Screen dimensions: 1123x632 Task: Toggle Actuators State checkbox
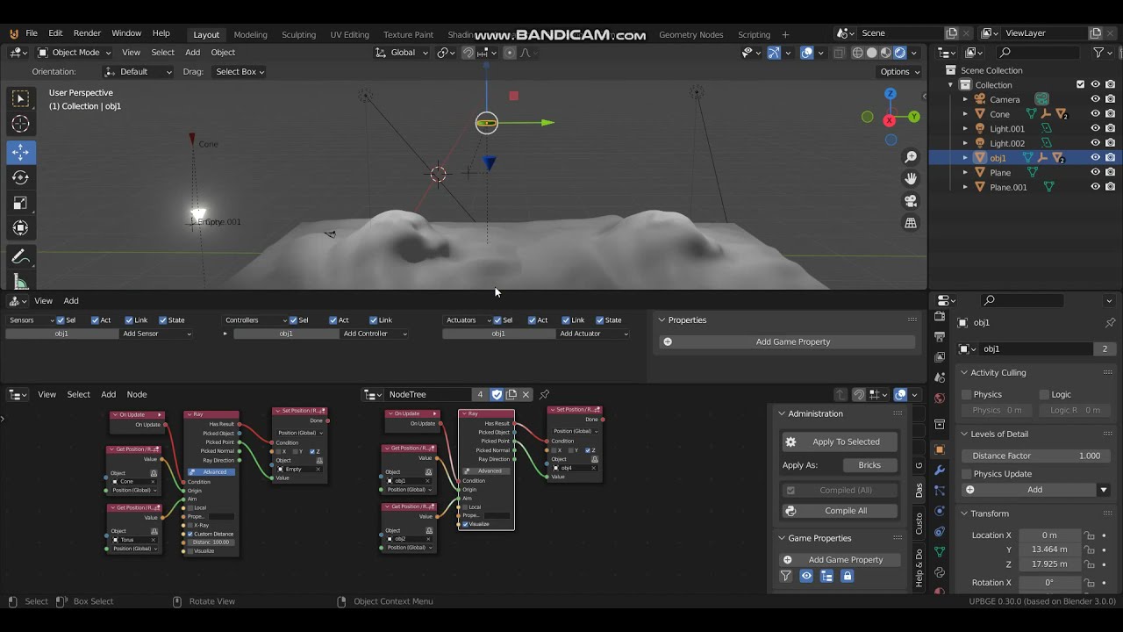pos(601,320)
